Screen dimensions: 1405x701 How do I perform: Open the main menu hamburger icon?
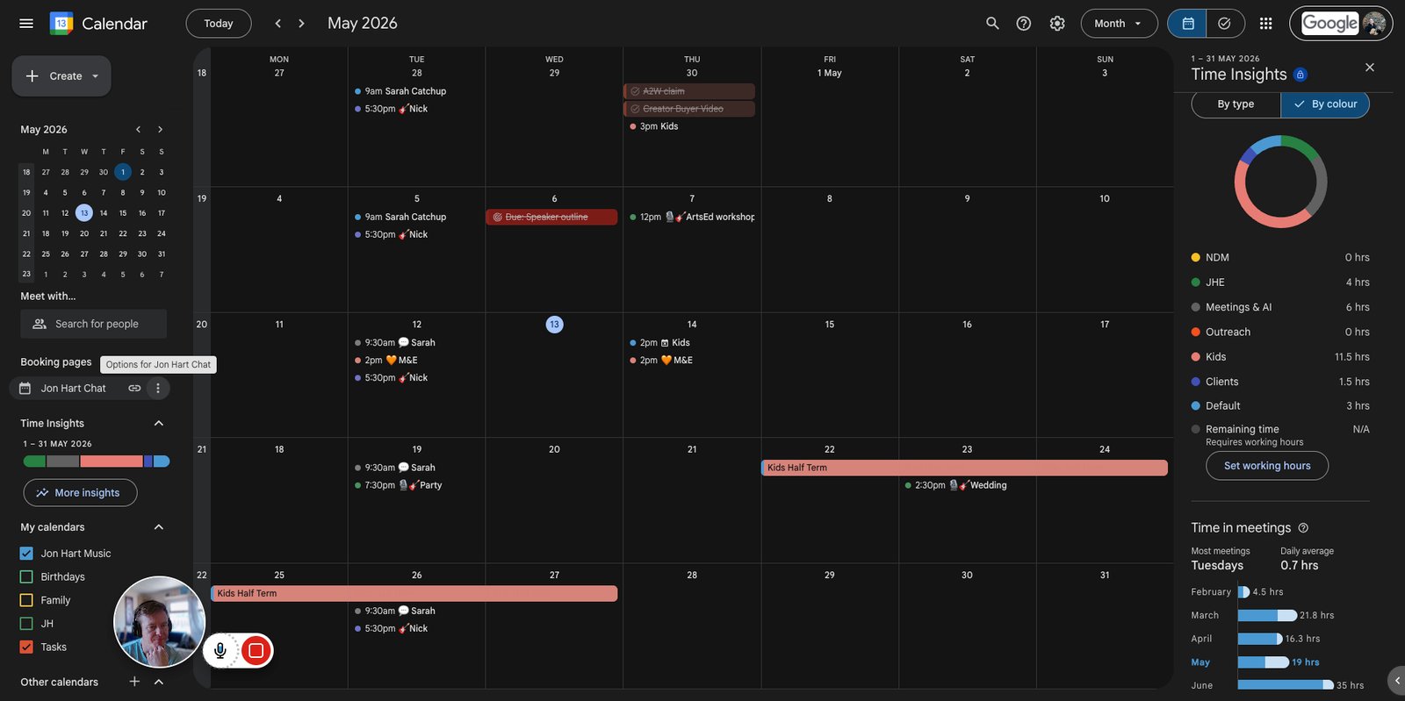point(26,24)
